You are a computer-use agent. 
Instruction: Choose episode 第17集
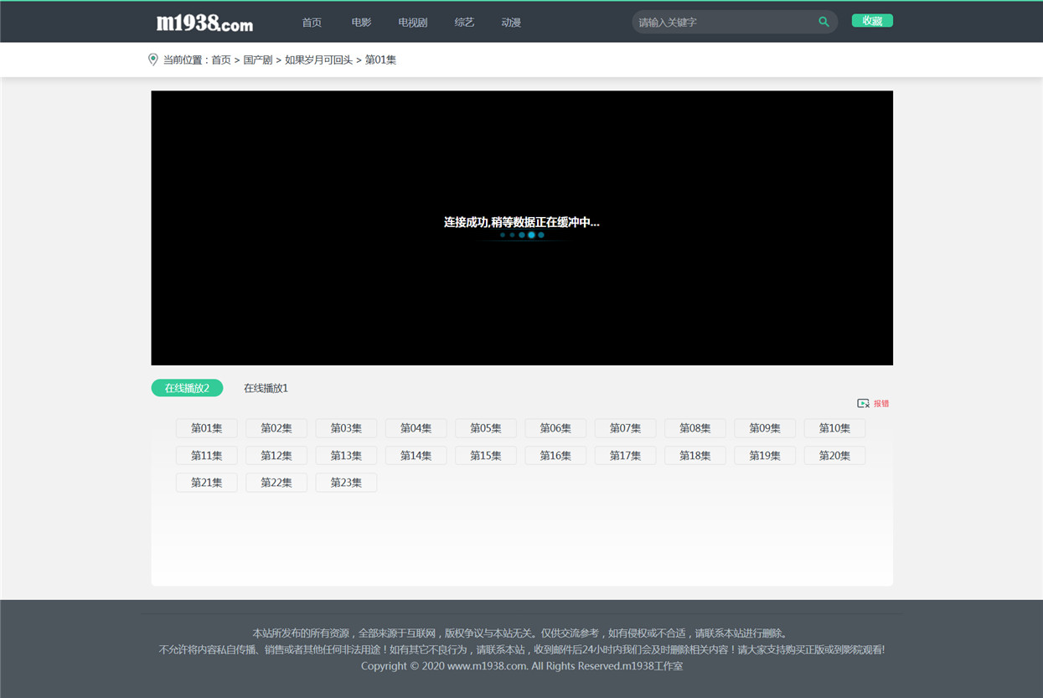625,456
